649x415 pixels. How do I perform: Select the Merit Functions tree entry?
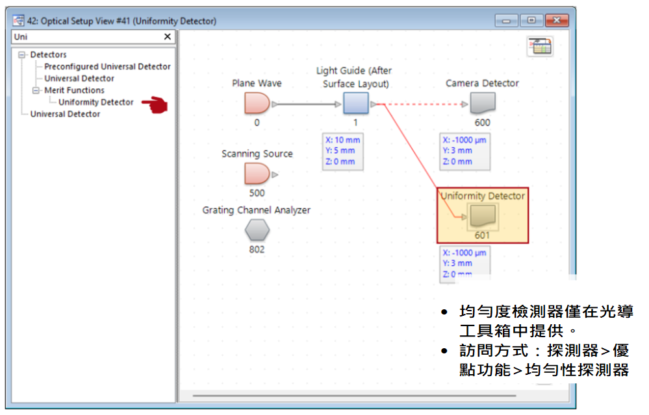(x=74, y=90)
